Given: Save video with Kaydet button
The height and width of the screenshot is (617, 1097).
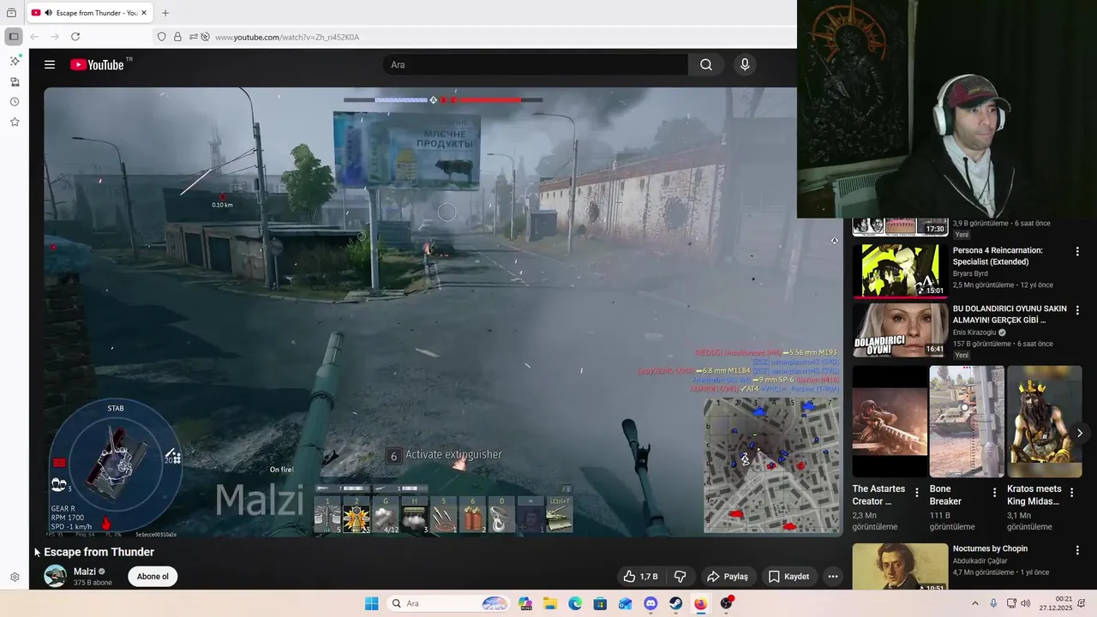Looking at the screenshot, I should coord(788,577).
